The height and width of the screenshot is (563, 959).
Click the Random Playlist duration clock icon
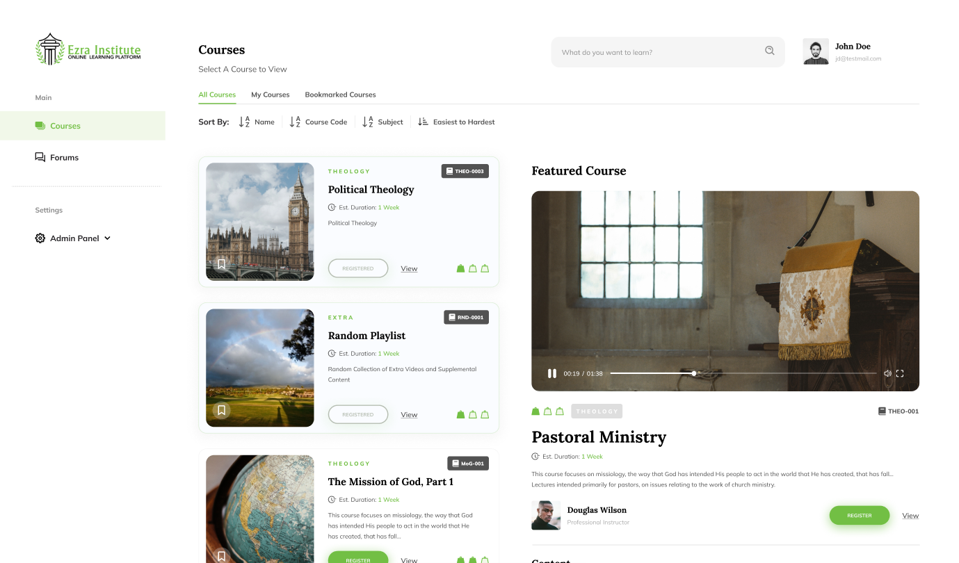[332, 353]
